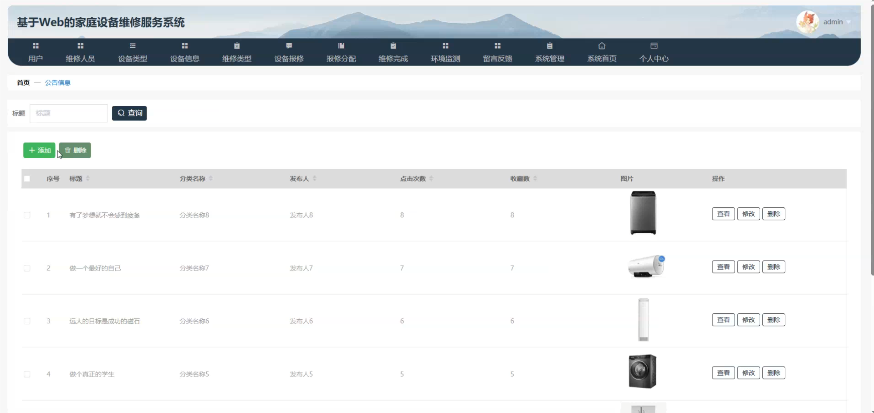Sort table by 标题 column arrows
The height and width of the screenshot is (413, 874).
[x=88, y=178]
